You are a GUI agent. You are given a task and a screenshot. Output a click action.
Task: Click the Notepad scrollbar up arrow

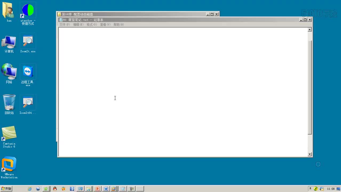point(310,30)
